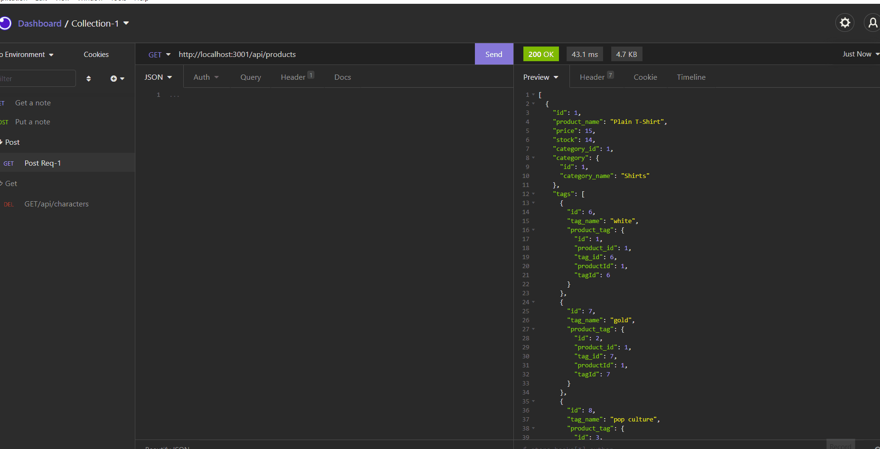The width and height of the screenshot is (880, 449).
Task: Select the GET/api/characters request
Action: (57, 204)
